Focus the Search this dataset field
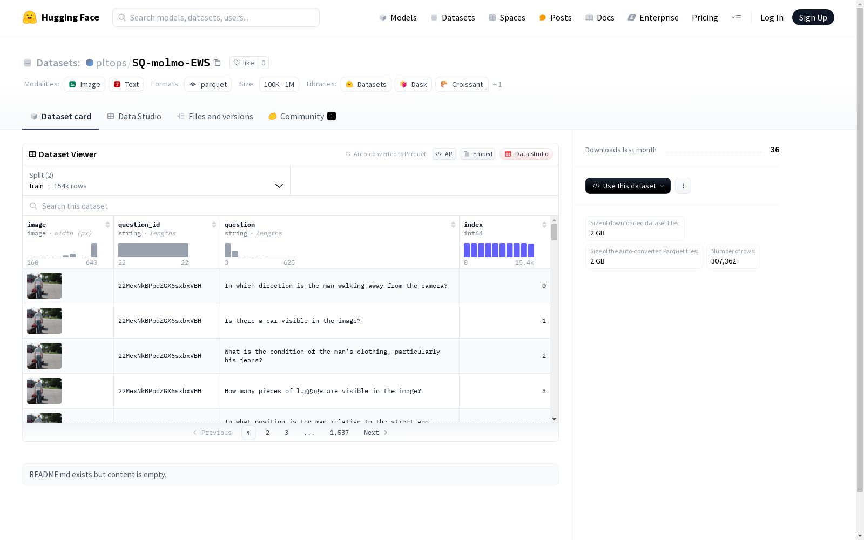Screen dimensions: 864x540 291,206
